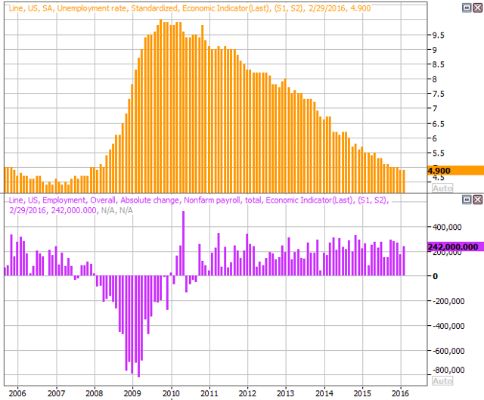
Task: Click the 0 tick on payroll axis
Action: [x=436, y=276]
